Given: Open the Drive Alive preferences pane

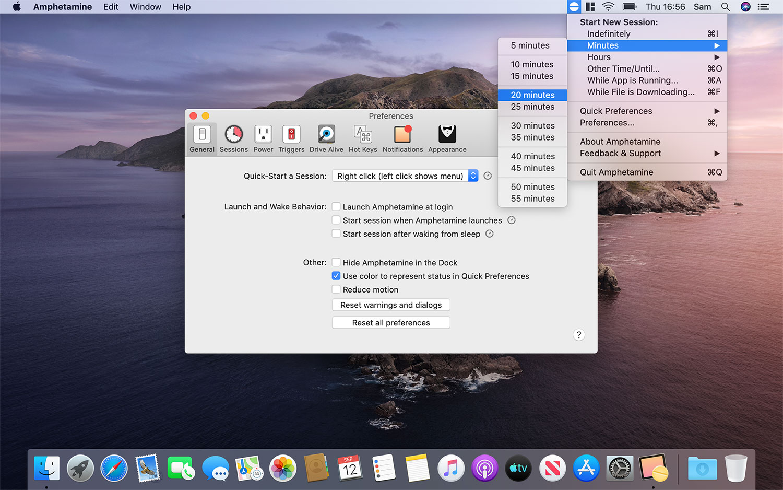Looking at the screenshot, I should click(326, 138).
